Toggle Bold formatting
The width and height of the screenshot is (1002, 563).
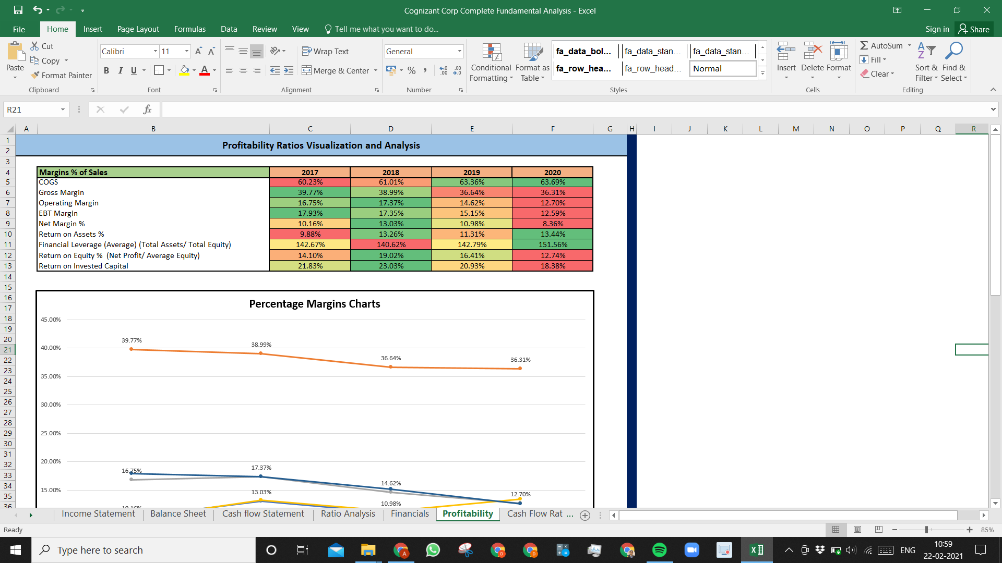(x=106, y=70)
